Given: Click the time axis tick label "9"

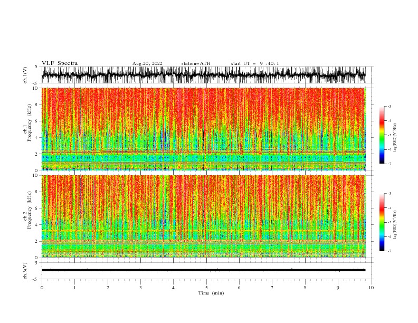Looking at the screenshot, I should point(338,288).
